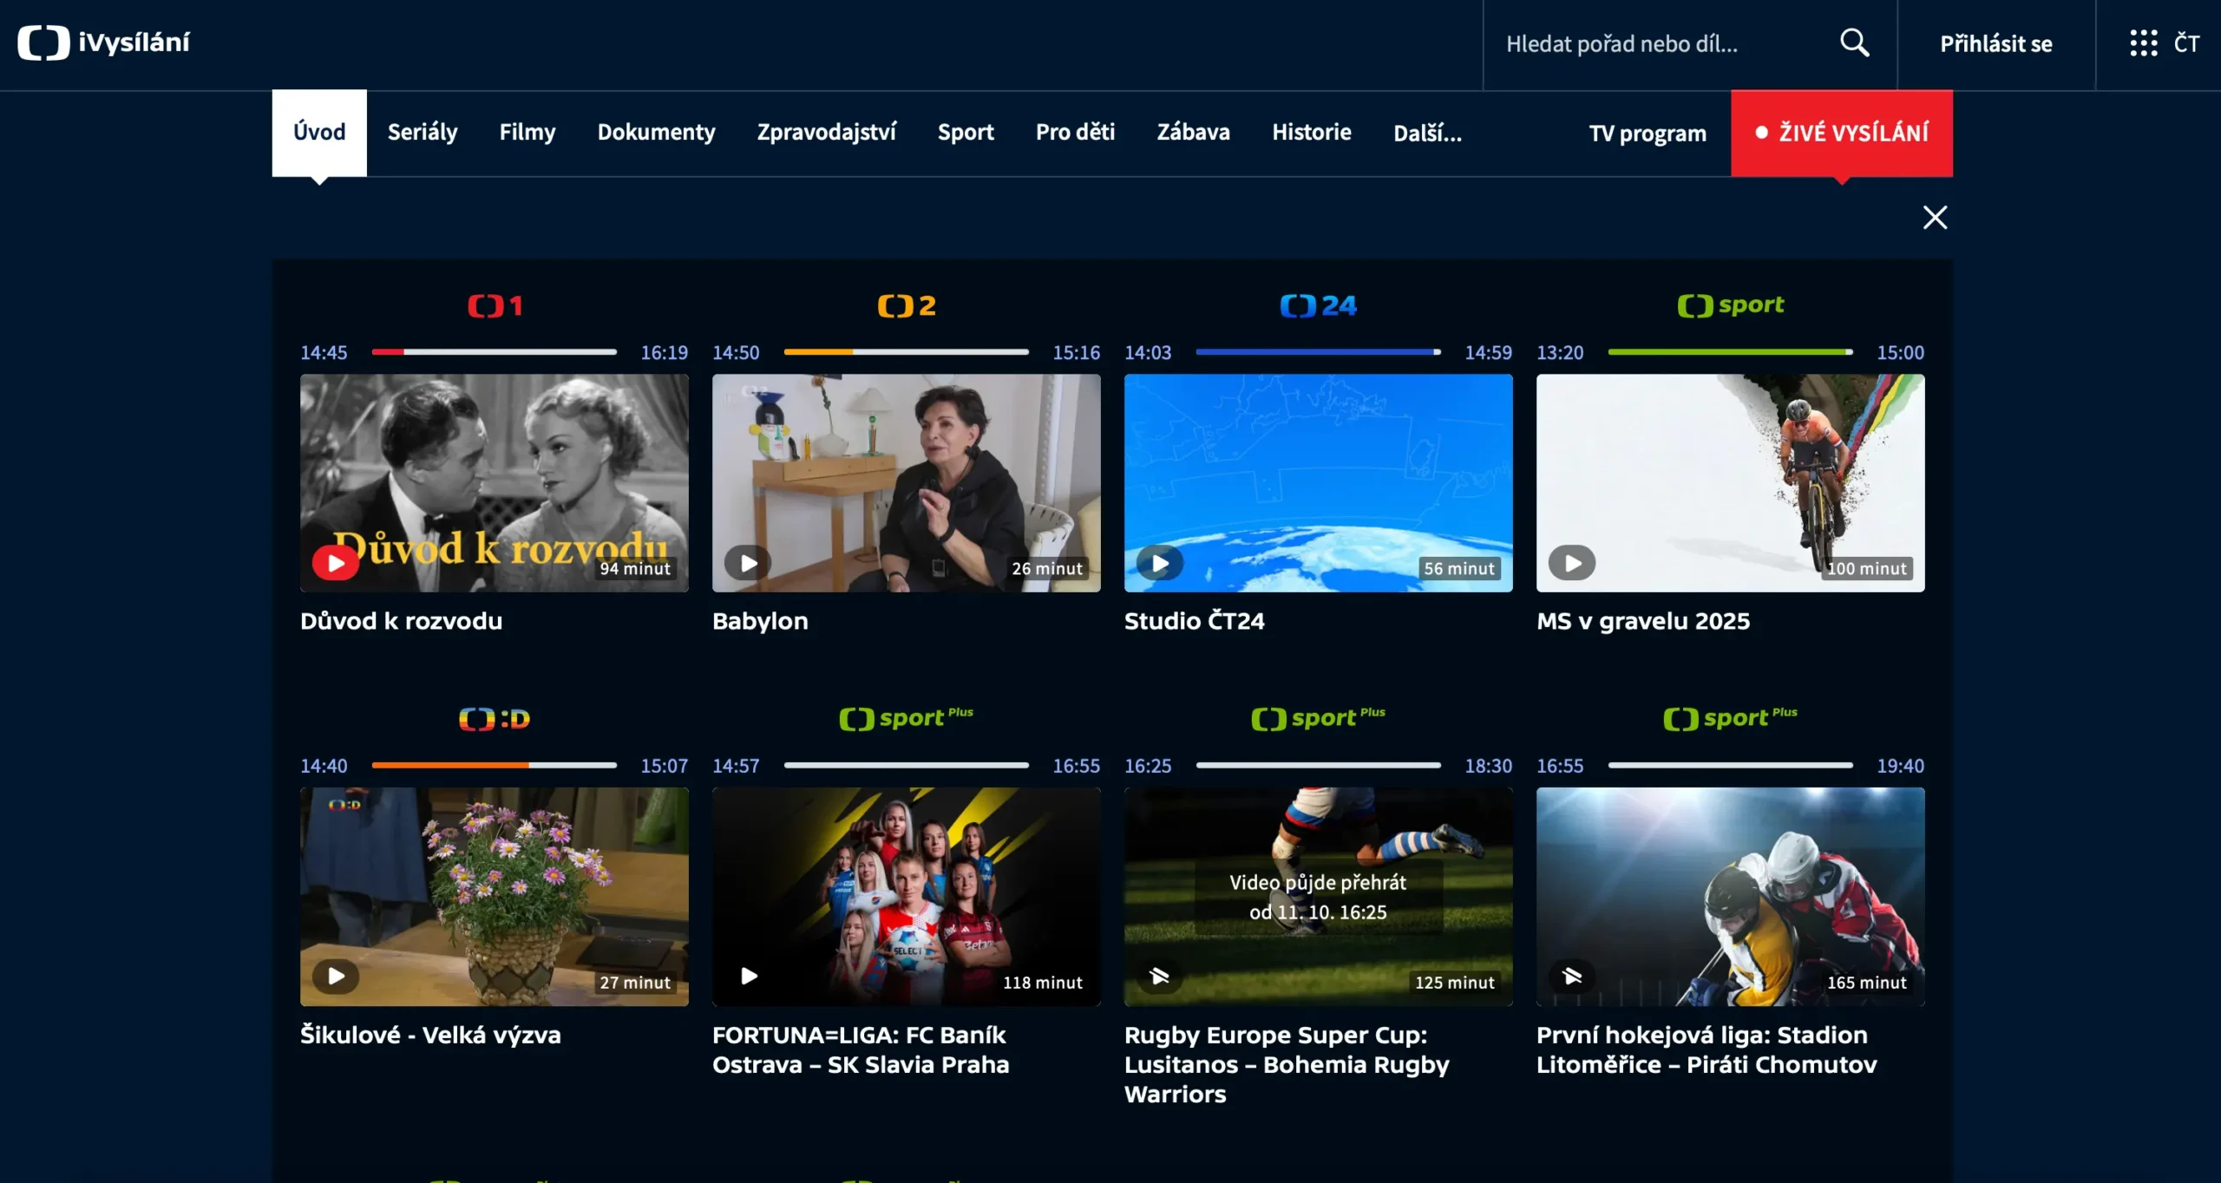
Task: Click the ČT2 Babylon progress bar
Action: (906, 352)
